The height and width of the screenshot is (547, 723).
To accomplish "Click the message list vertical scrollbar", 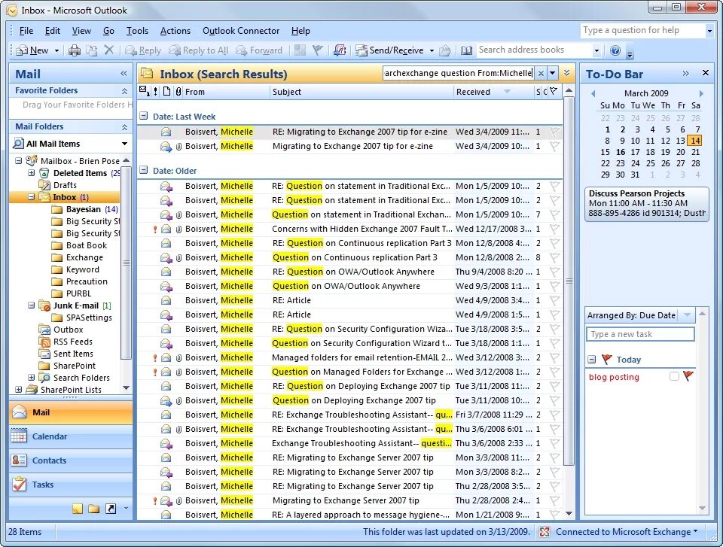I will pos(569,281).
